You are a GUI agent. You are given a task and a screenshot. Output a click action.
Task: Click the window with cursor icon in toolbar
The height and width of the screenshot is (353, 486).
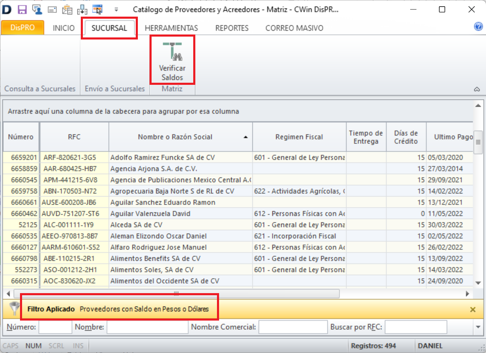97,9
